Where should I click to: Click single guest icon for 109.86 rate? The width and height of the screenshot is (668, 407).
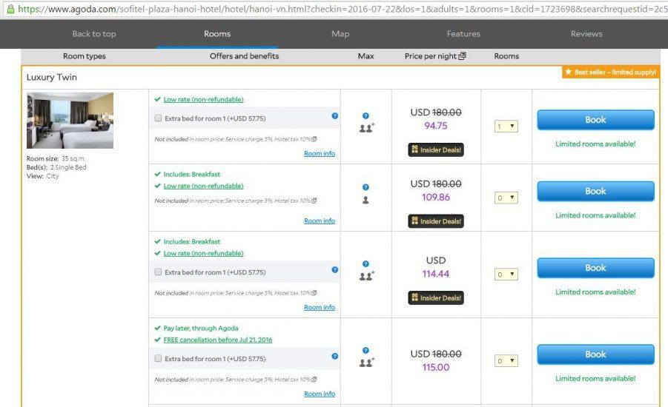tap(366, 201)
